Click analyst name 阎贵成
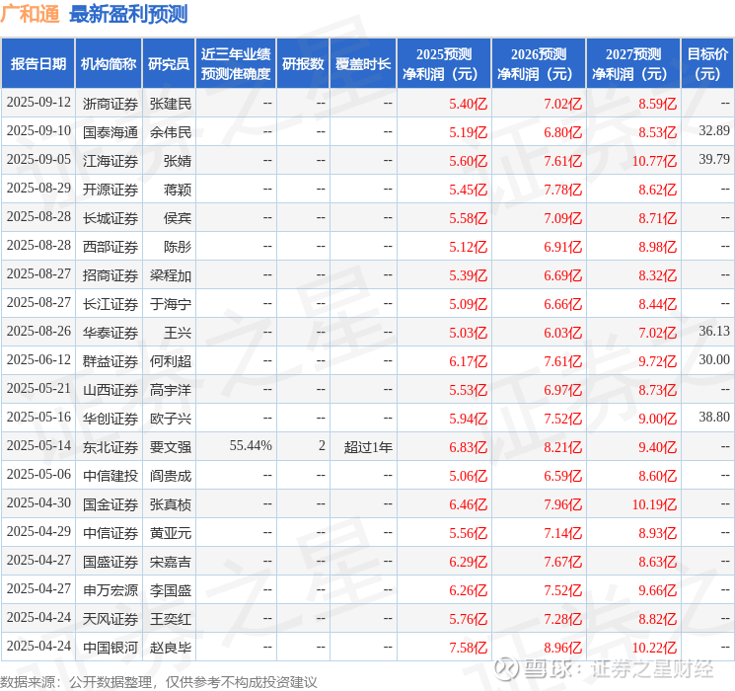Screen dimensions: 735x691 [171, 476]
